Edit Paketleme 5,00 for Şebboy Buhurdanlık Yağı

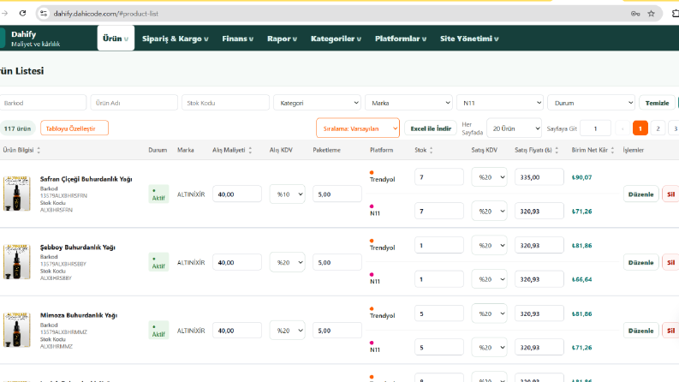click(337, 262)
